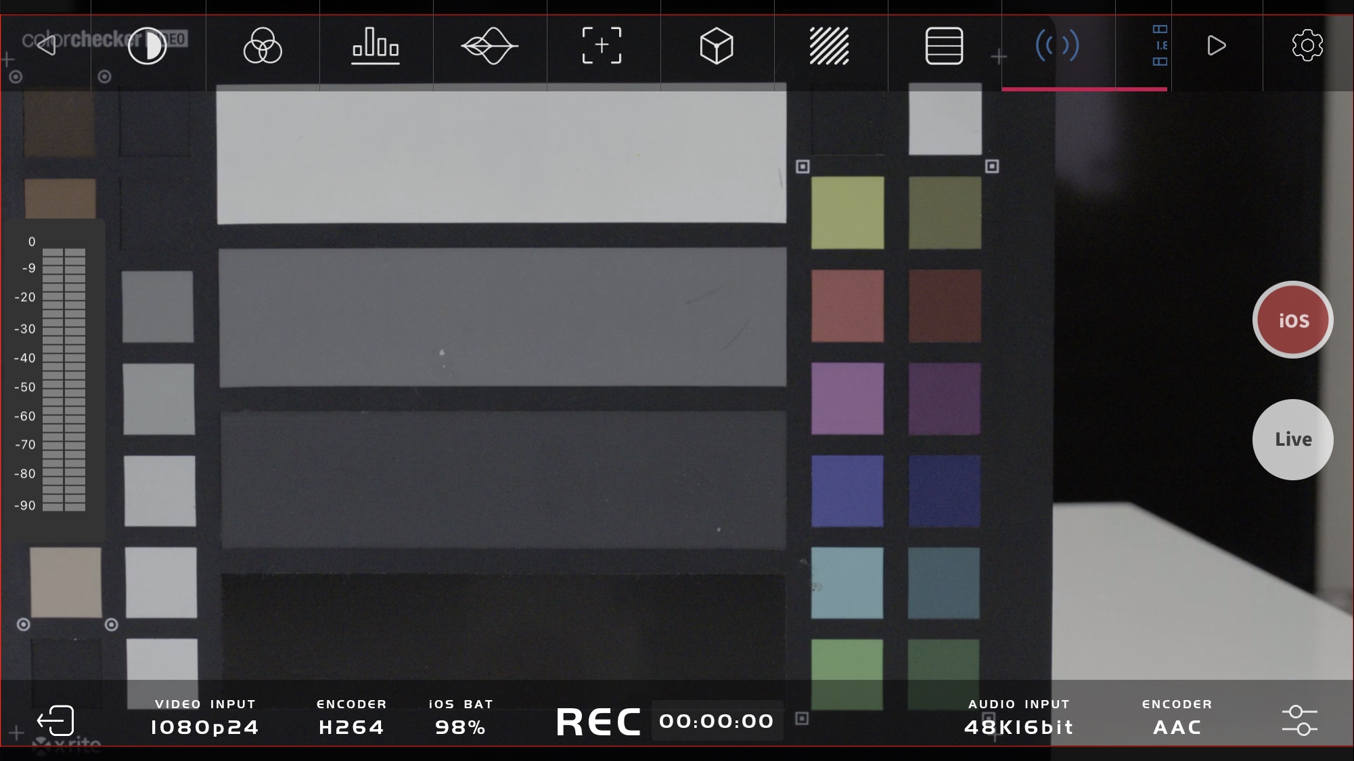Open the sliders adjustment icon
1354x761 pixels.
tap(1299, 720)
